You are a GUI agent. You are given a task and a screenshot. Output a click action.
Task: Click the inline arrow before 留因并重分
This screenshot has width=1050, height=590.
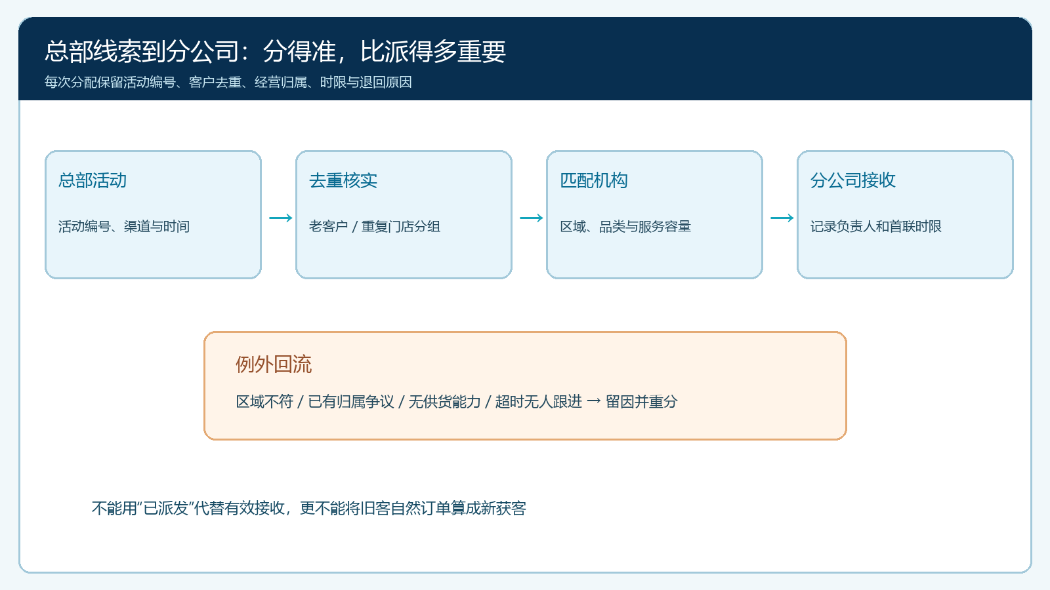(594, 401)
